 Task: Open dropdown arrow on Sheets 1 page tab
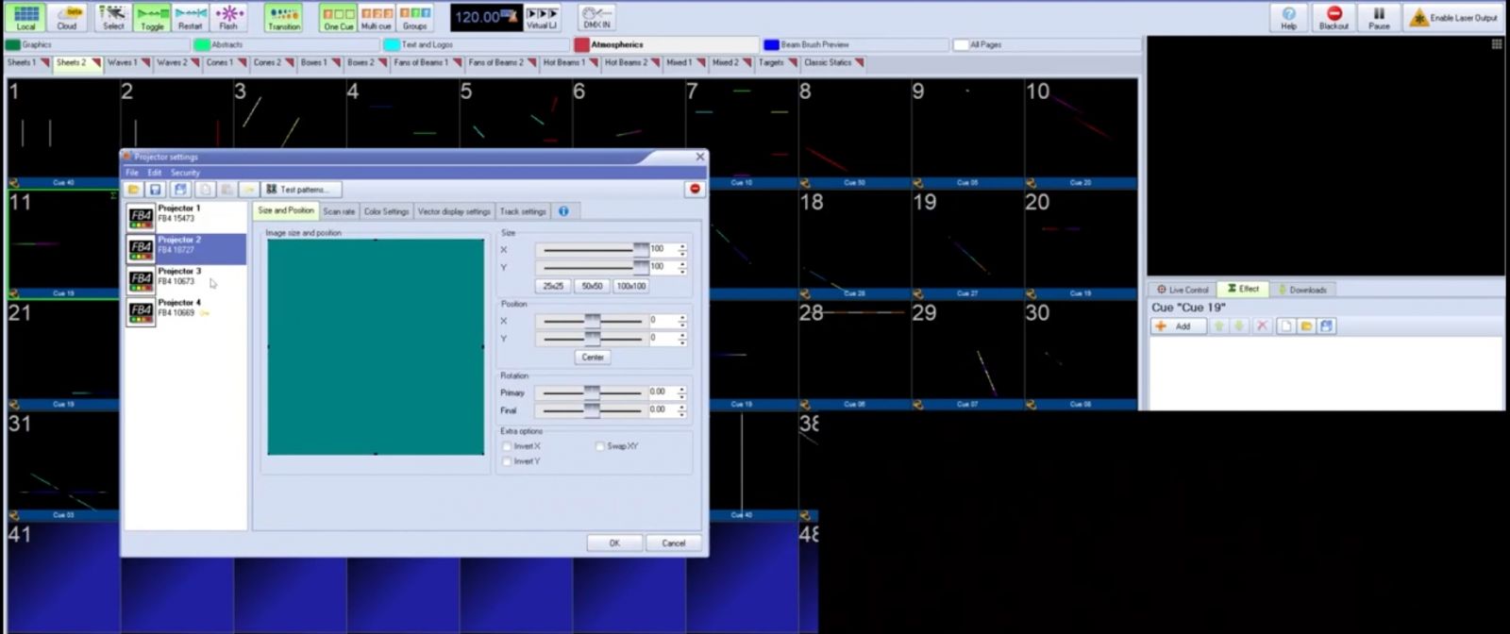pyautogui.click(x=44, y=63)
